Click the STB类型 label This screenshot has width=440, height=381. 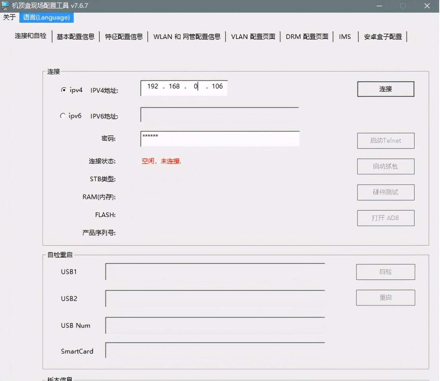103,179
